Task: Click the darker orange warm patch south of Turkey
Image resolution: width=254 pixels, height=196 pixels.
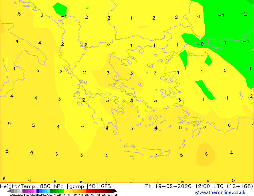Action: point(206,154)
